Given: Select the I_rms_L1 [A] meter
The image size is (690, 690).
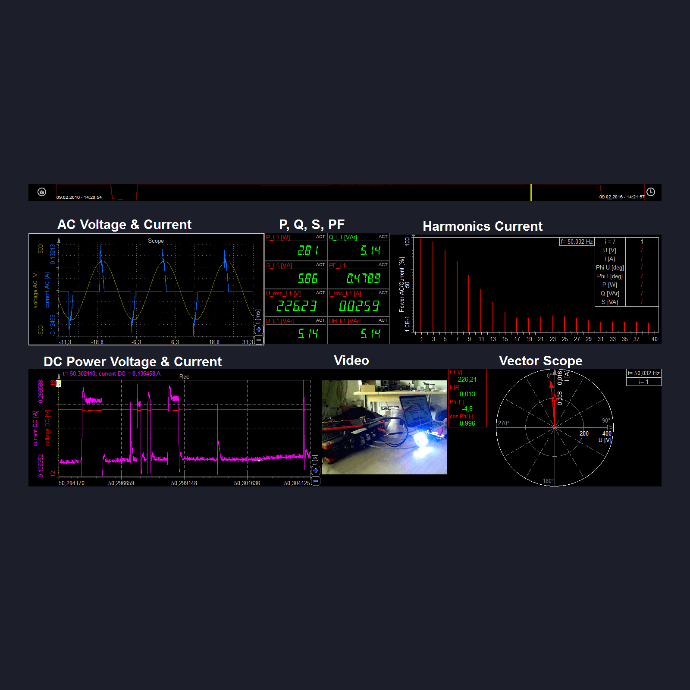Looking at the screenshot, I should pos(358,303).
